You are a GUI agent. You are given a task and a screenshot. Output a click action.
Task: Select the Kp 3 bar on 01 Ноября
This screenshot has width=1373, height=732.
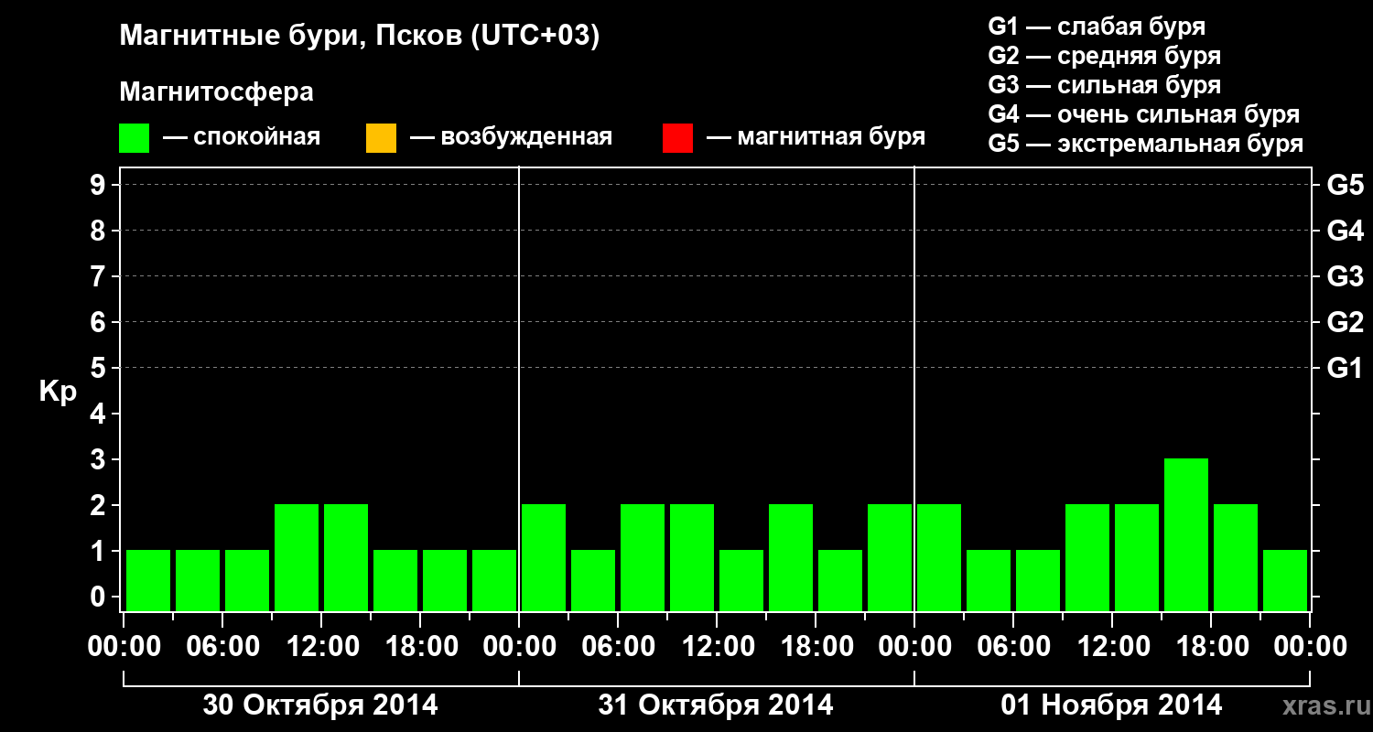pyautogui.click(x=1186, y=534)
